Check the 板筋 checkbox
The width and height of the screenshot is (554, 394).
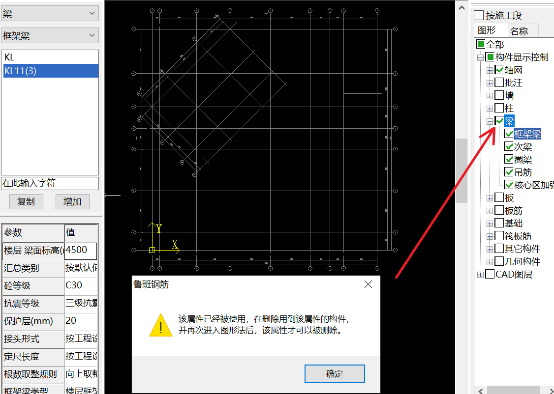tap(499, 210)
